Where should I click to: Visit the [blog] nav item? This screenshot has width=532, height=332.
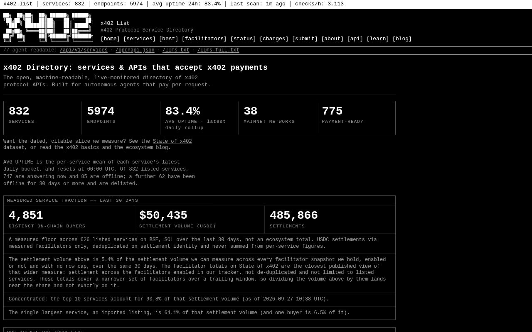[402, 39]
